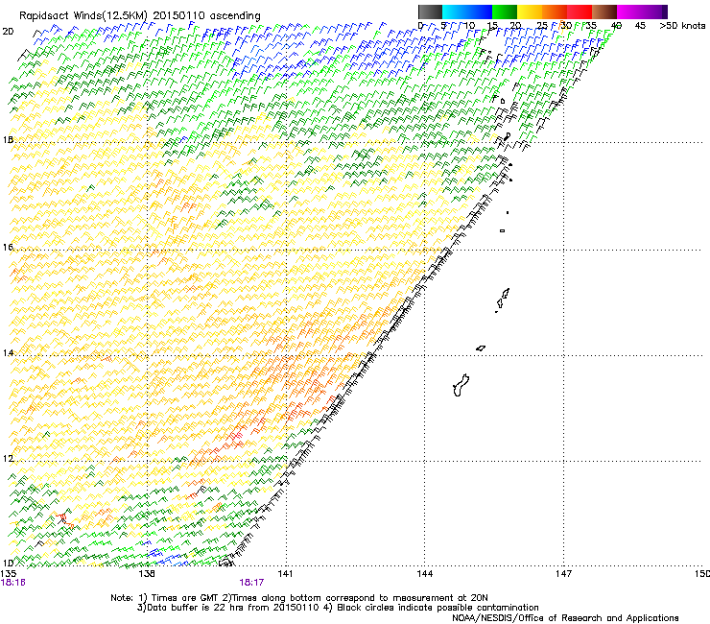Viewport: 710px width, 624px height.
Task: Click the NOAA/NESDIS credit text
Action: (x=565, y=618)
